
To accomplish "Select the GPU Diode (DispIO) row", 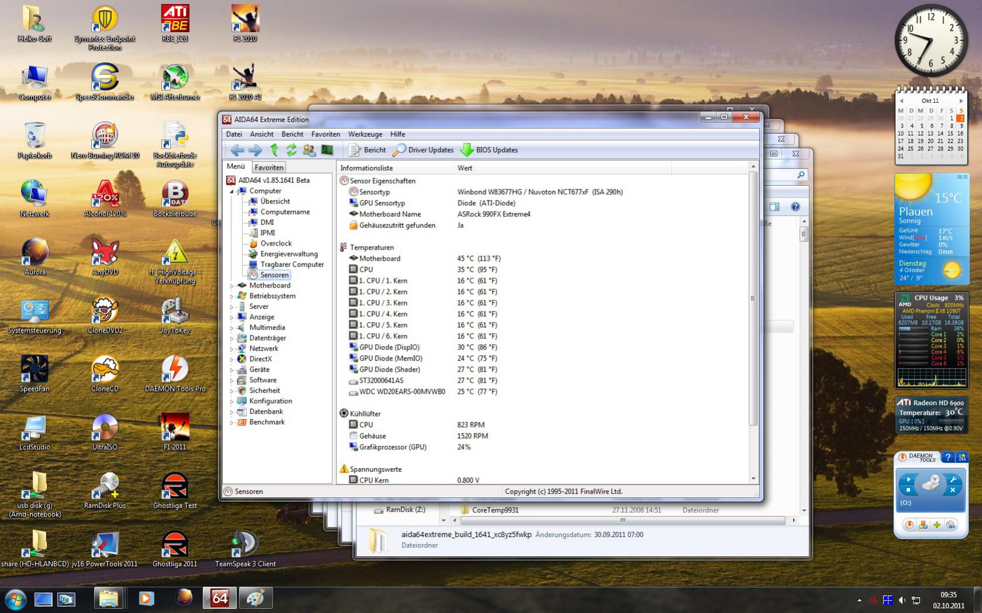I will (544, 347).
